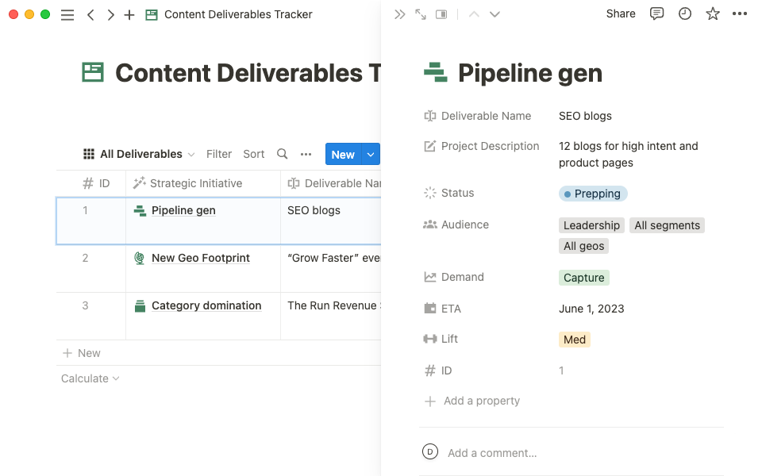The height and width of the screenshot is (476, 762).
Task: Expand the Calculate menu
Action: 90,378
